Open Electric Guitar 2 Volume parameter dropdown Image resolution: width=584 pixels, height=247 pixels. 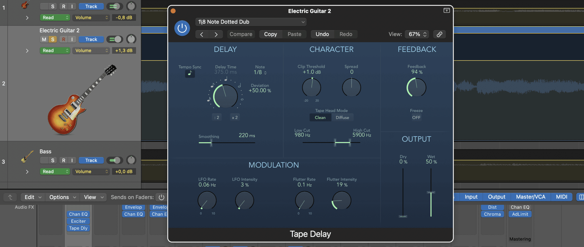click(x=91, y=50)
